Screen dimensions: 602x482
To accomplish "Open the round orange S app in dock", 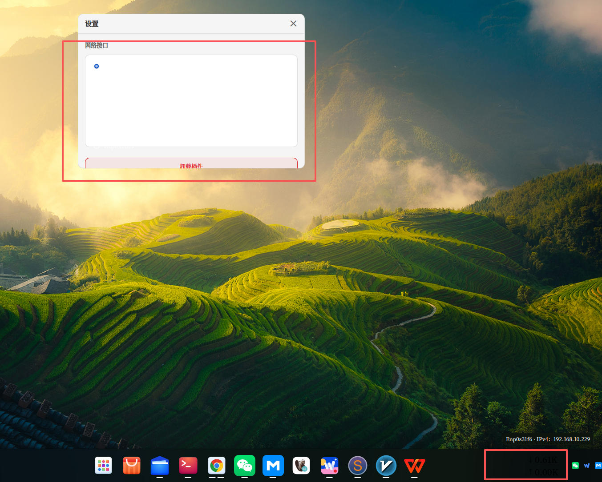I will click(358, 466).
